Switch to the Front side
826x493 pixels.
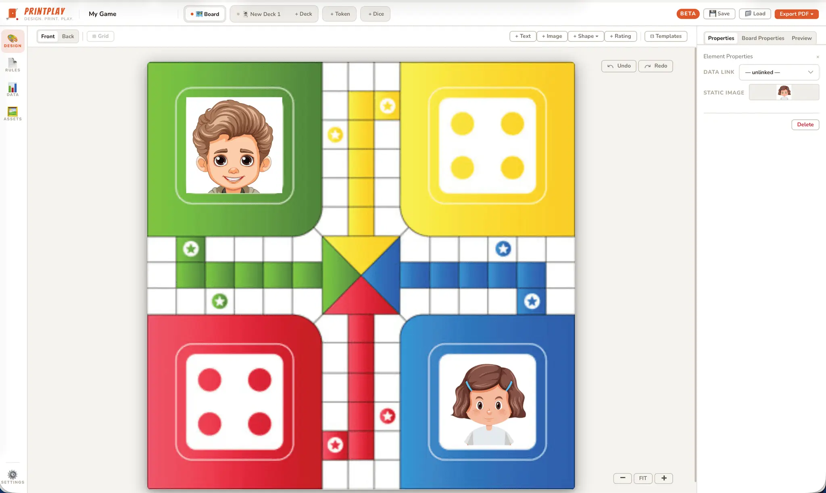click(x=48, y=36)
